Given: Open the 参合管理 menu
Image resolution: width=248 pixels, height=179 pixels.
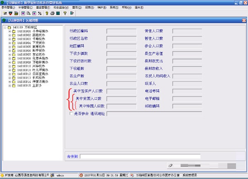Looking at the screenshot, I should (8, 7).
